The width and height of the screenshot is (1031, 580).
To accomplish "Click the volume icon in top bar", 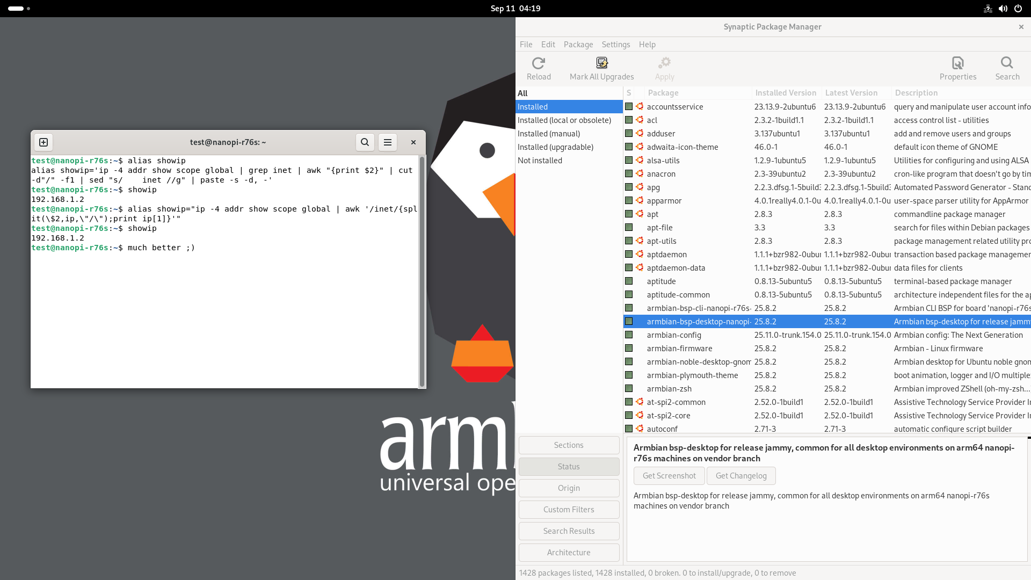I will pyautogui.click(x=1003, y=9).
